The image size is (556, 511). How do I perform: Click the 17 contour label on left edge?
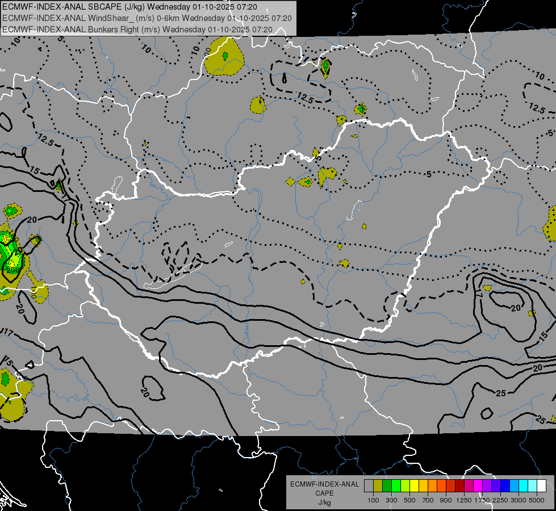[x=7, y=331]
